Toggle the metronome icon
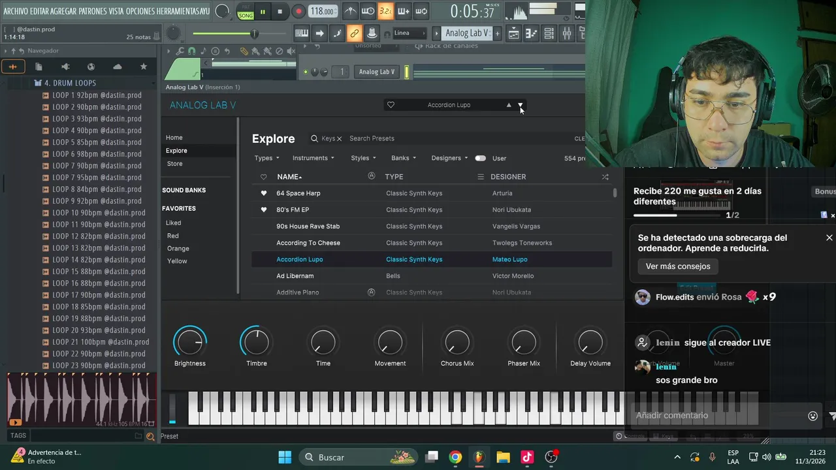This screenshot has height=470, width=836. coord(351,11)
